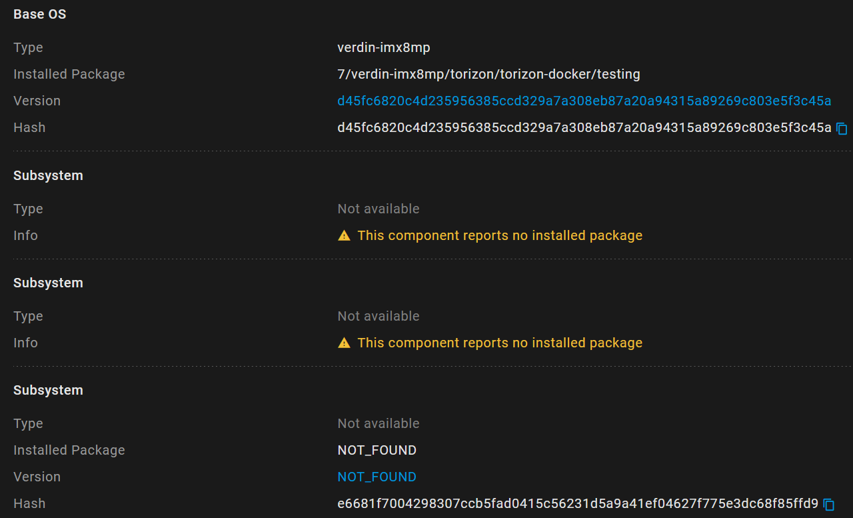853x518 pixels.
Task: Click the Base OS hash text
Action: pyautogui.click(x=584, y=127)
